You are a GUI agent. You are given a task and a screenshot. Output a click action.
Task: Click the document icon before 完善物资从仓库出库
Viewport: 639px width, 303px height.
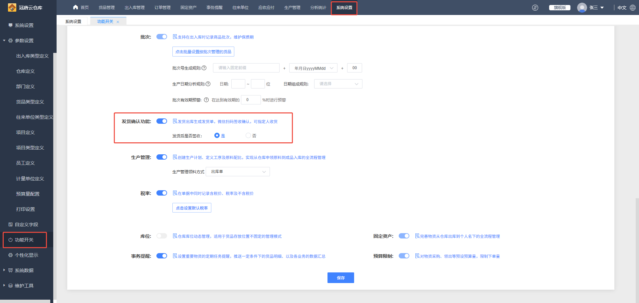(x=417, y=236)
